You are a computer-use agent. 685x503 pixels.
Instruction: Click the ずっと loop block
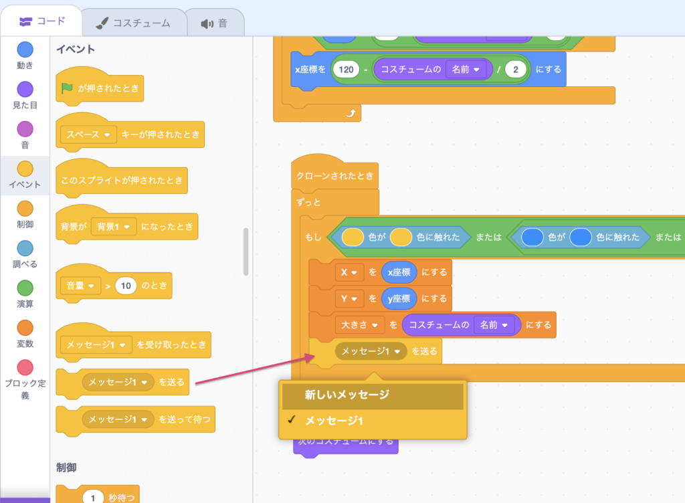[308, 202]
